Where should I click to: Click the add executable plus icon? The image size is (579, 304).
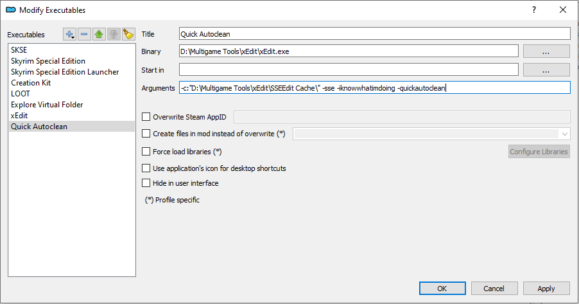tap(70, 34)
